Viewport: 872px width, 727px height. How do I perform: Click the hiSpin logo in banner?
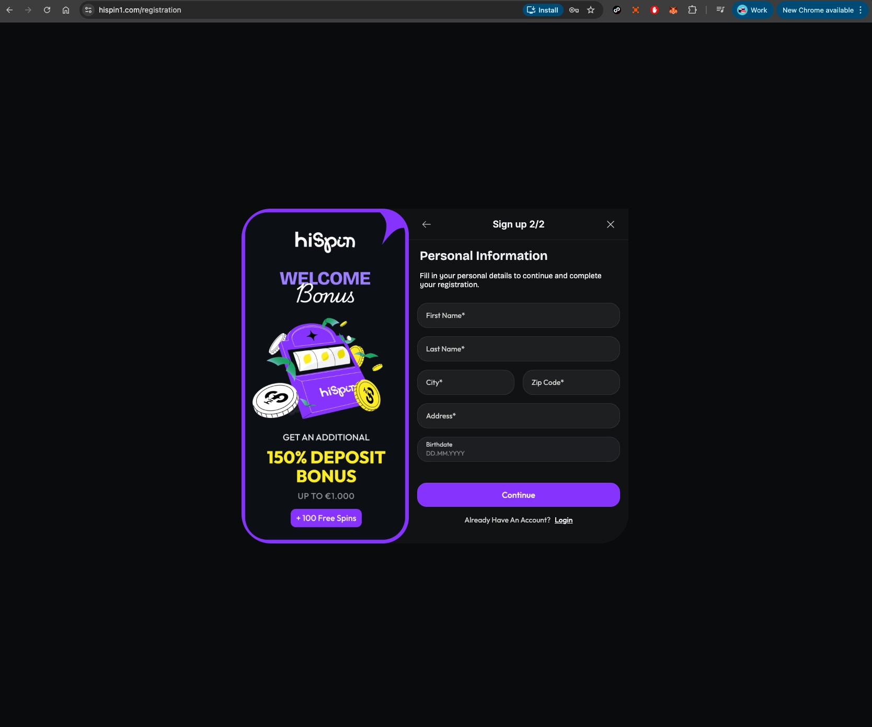(x=325, y=241)
